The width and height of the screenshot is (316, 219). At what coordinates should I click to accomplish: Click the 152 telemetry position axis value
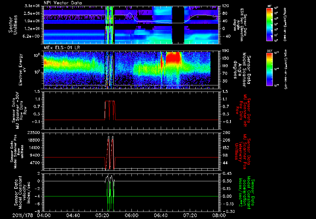point(226,148)
